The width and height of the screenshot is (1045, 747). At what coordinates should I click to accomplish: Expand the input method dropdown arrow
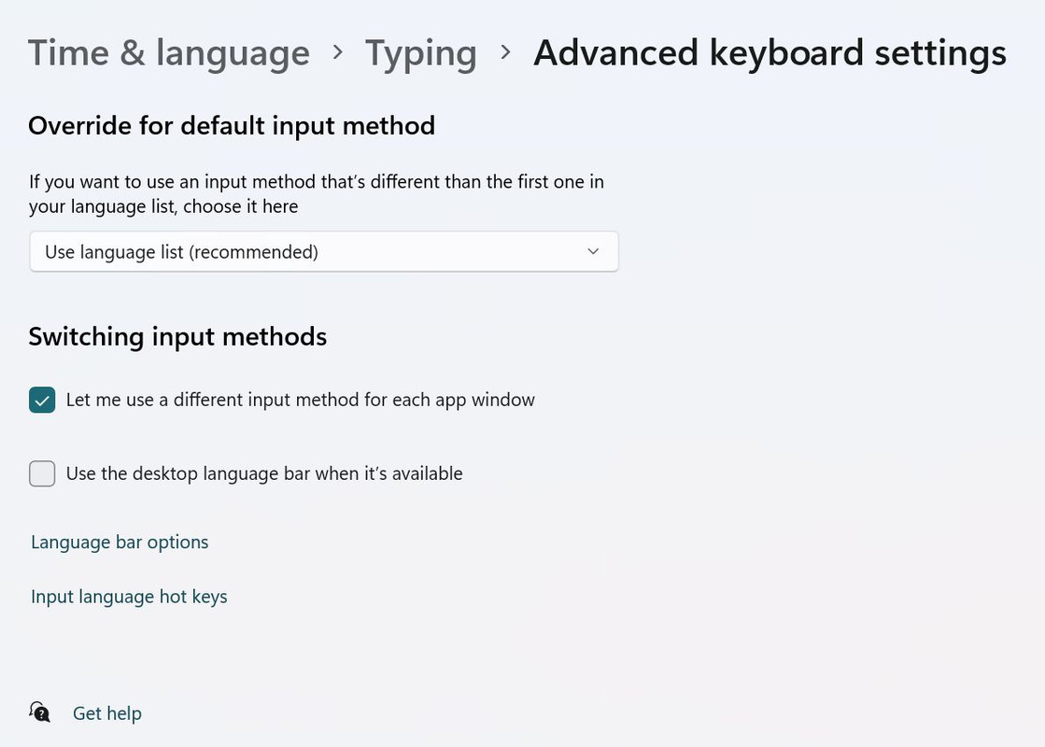(593, 252)
